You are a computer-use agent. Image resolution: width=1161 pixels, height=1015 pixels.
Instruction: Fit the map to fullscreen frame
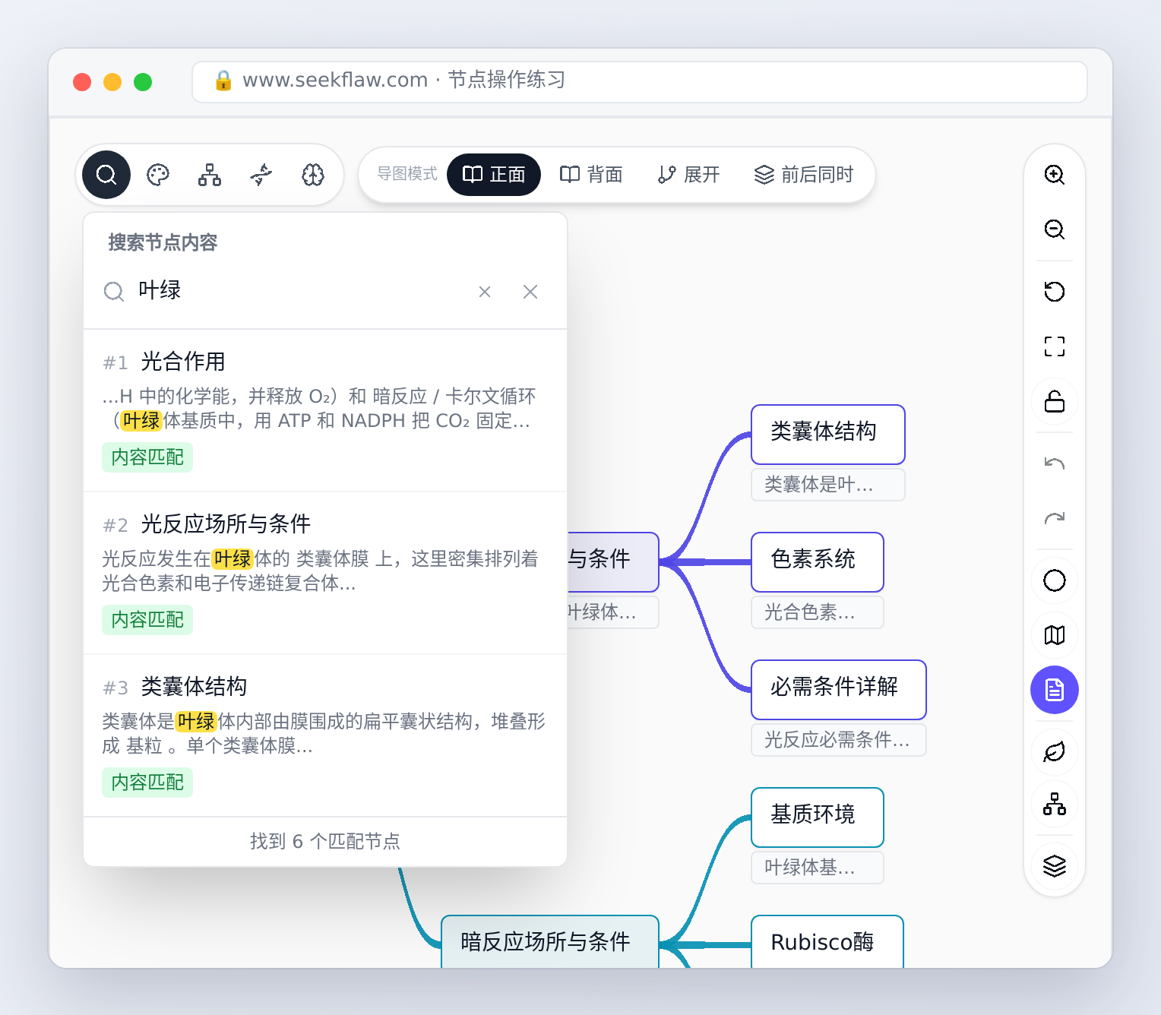(1055, 346)
